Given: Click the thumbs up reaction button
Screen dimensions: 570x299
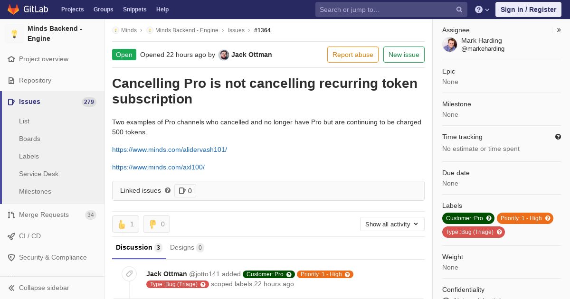Looking at the screenshot, I should pos(125,224).
